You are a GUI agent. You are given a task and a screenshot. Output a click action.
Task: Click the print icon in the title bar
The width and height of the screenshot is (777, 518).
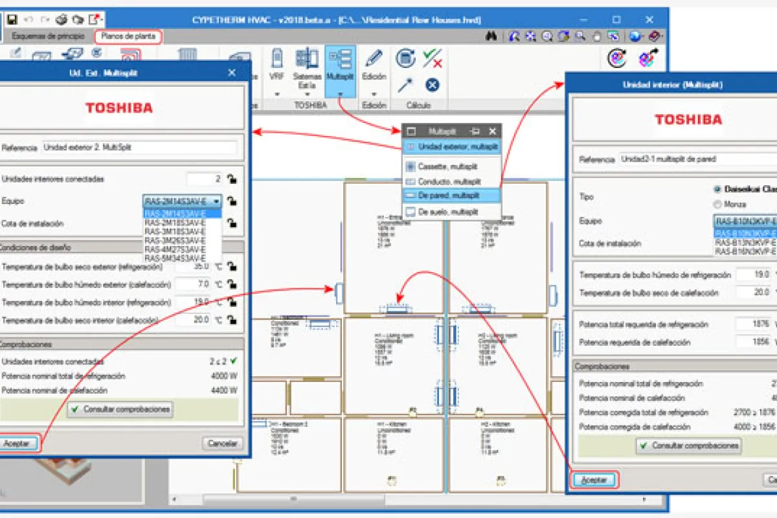(x=62, y=19)
